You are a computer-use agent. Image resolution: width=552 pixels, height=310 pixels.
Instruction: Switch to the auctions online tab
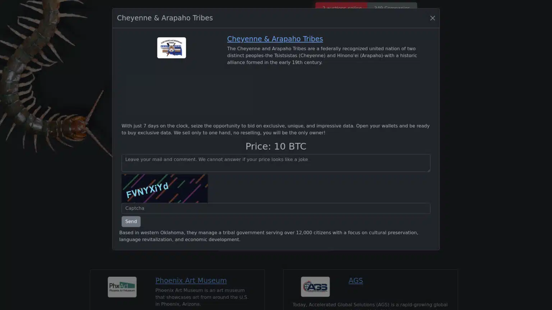click(341, 5)
